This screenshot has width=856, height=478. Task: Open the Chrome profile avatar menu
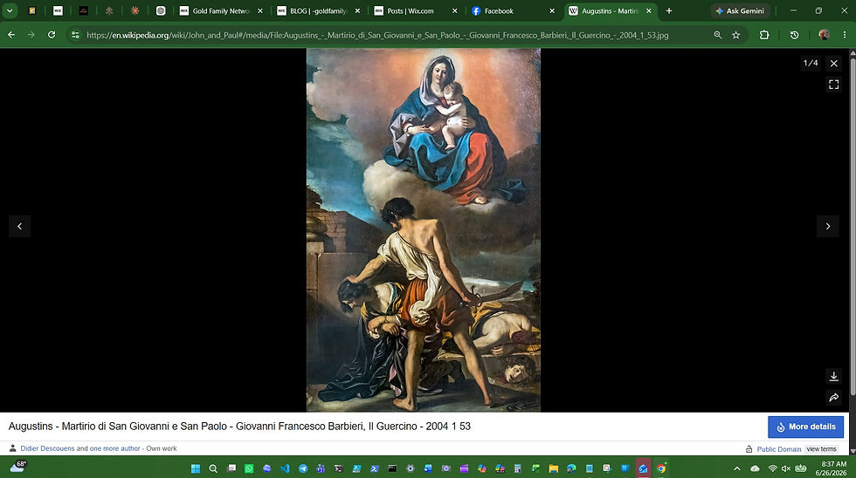[824, 35]
